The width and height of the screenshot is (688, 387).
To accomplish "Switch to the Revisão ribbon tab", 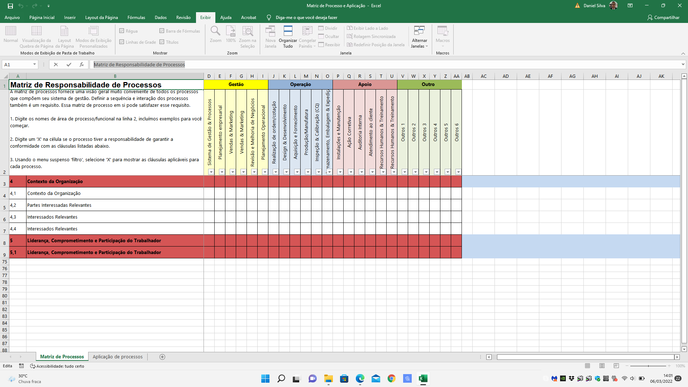I will point(183,17).
